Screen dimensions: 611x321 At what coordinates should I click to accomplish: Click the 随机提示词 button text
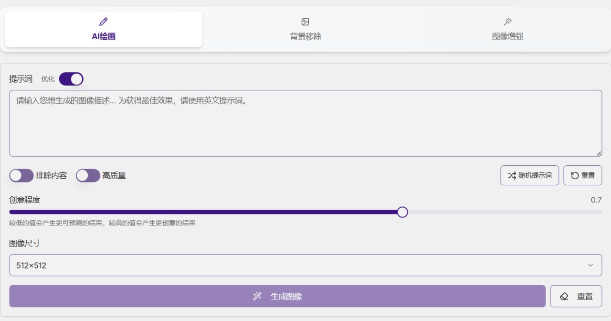click(x=535, y=175)
